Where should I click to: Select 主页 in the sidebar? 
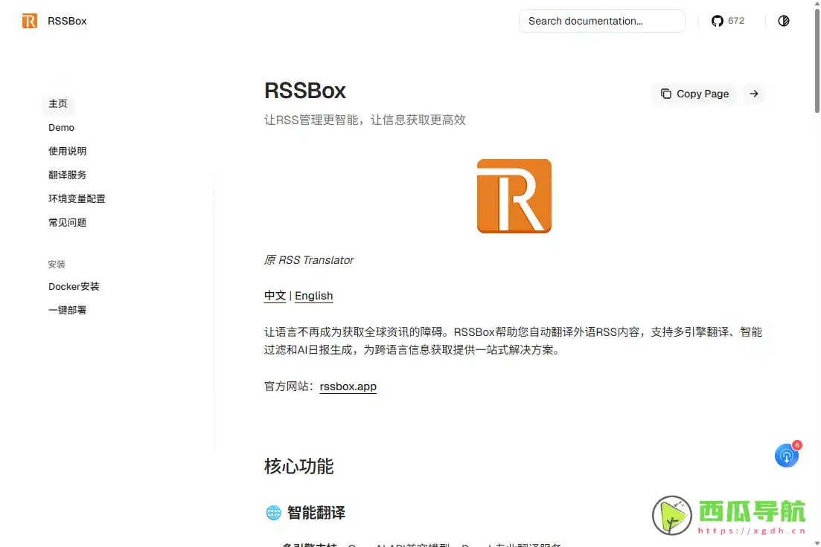(58, 103)
